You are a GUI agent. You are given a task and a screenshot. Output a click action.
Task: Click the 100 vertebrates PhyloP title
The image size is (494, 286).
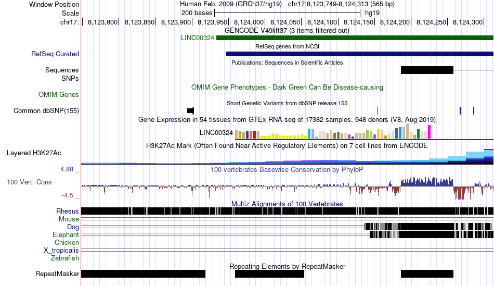click(287, 169)
